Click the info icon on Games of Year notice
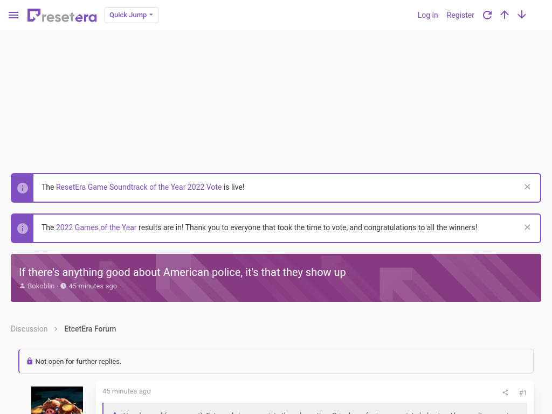This screenshot has width=552, height=414. 23,229
